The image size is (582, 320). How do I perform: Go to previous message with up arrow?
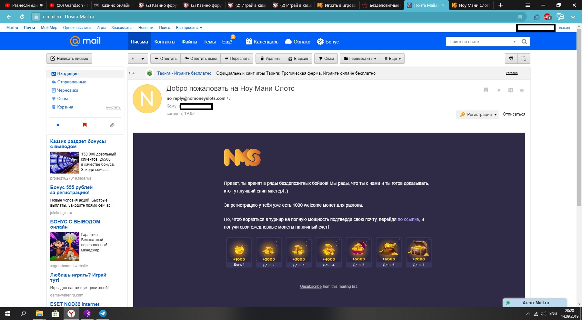click(133, 59)
